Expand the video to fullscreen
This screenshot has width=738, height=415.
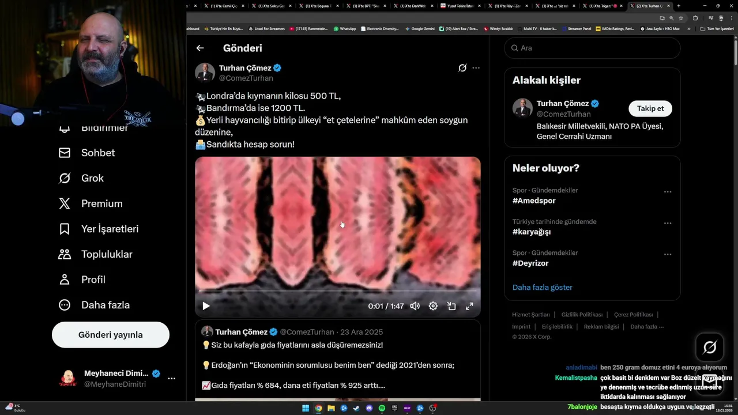tap(469, 306)
